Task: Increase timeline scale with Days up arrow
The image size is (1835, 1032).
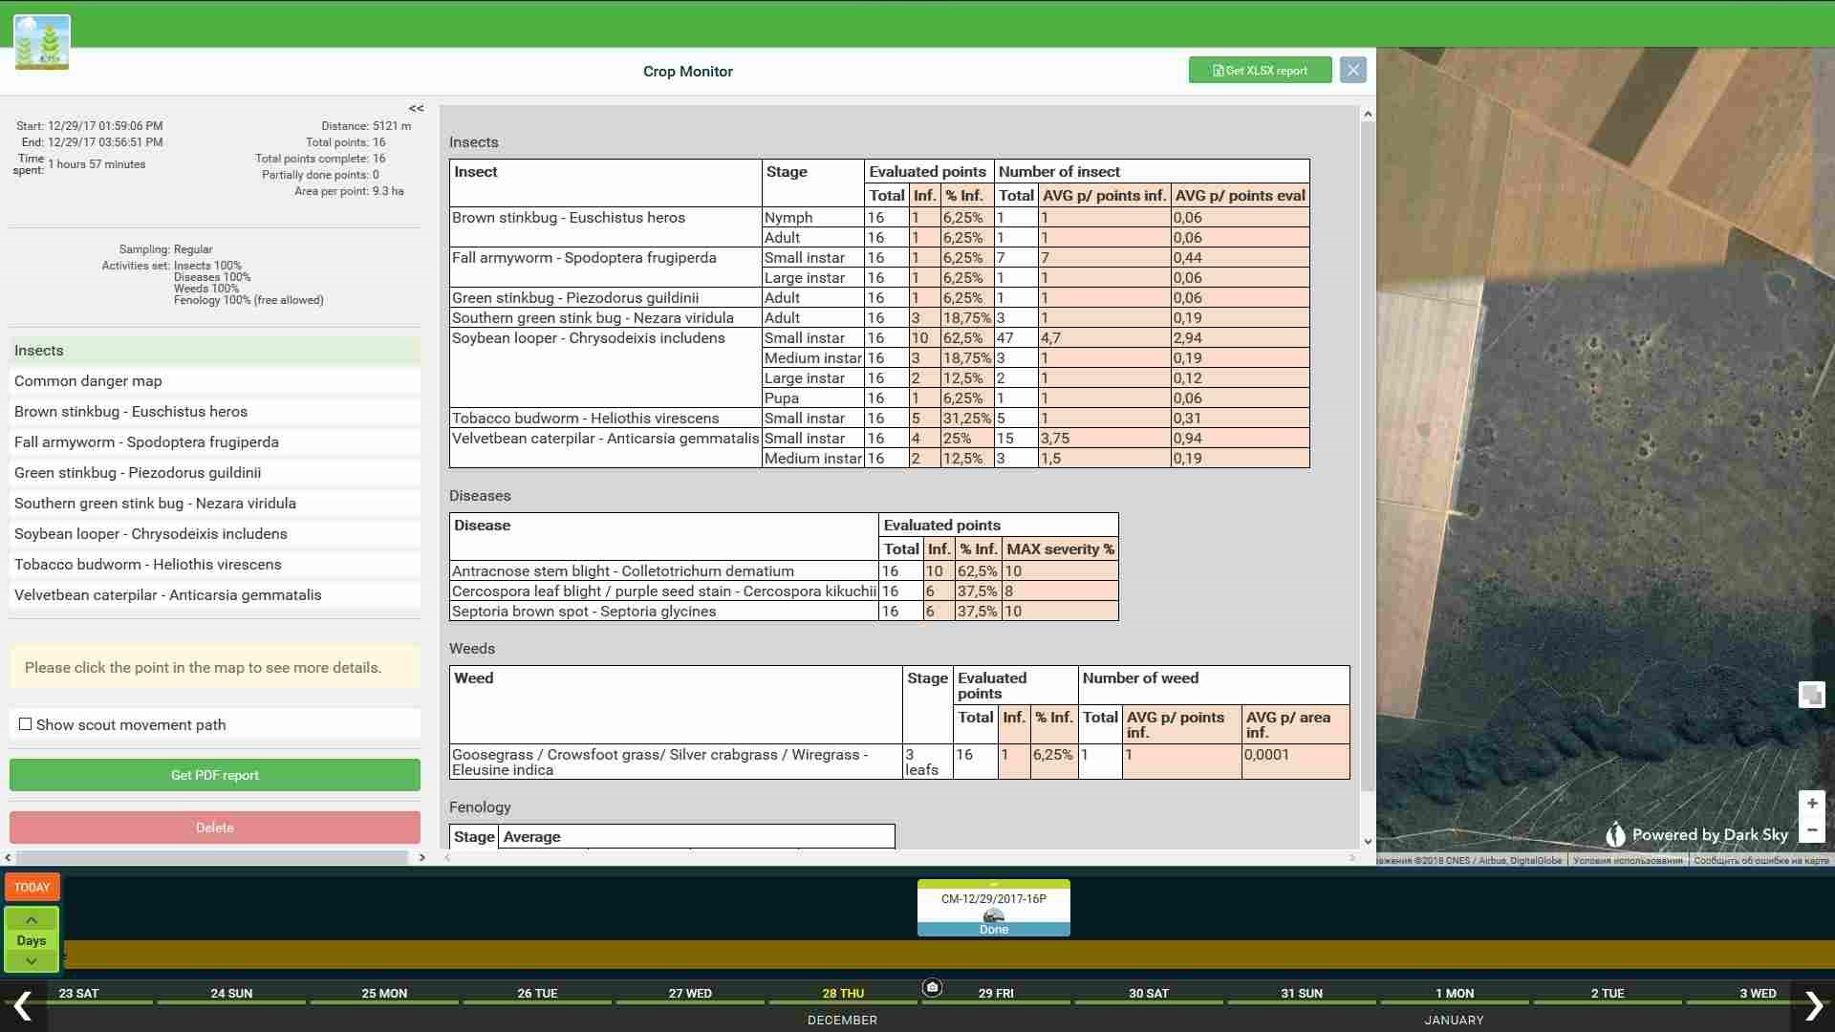Action: coord(32,919)
